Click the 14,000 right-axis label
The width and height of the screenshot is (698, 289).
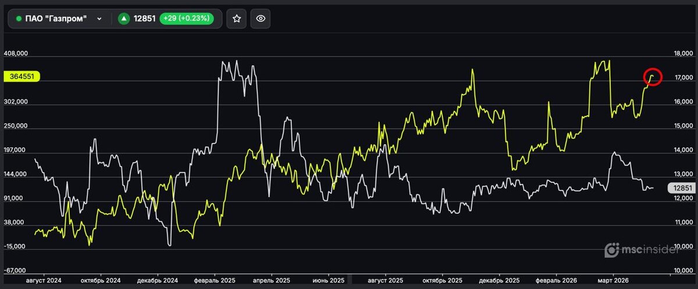(683, 150)
